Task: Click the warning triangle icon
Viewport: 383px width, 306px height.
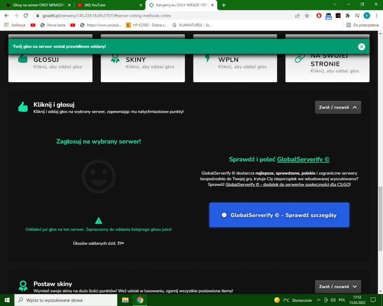Action: (x=98, y=221)
